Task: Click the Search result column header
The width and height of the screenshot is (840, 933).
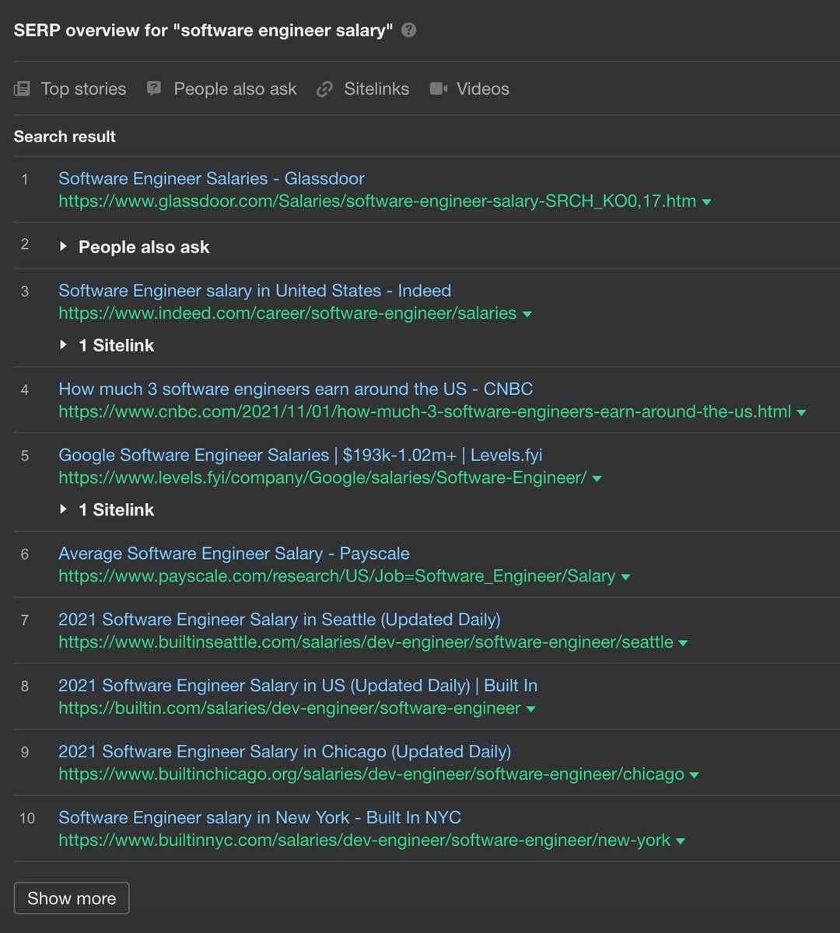Action: (x=65, y=136)
